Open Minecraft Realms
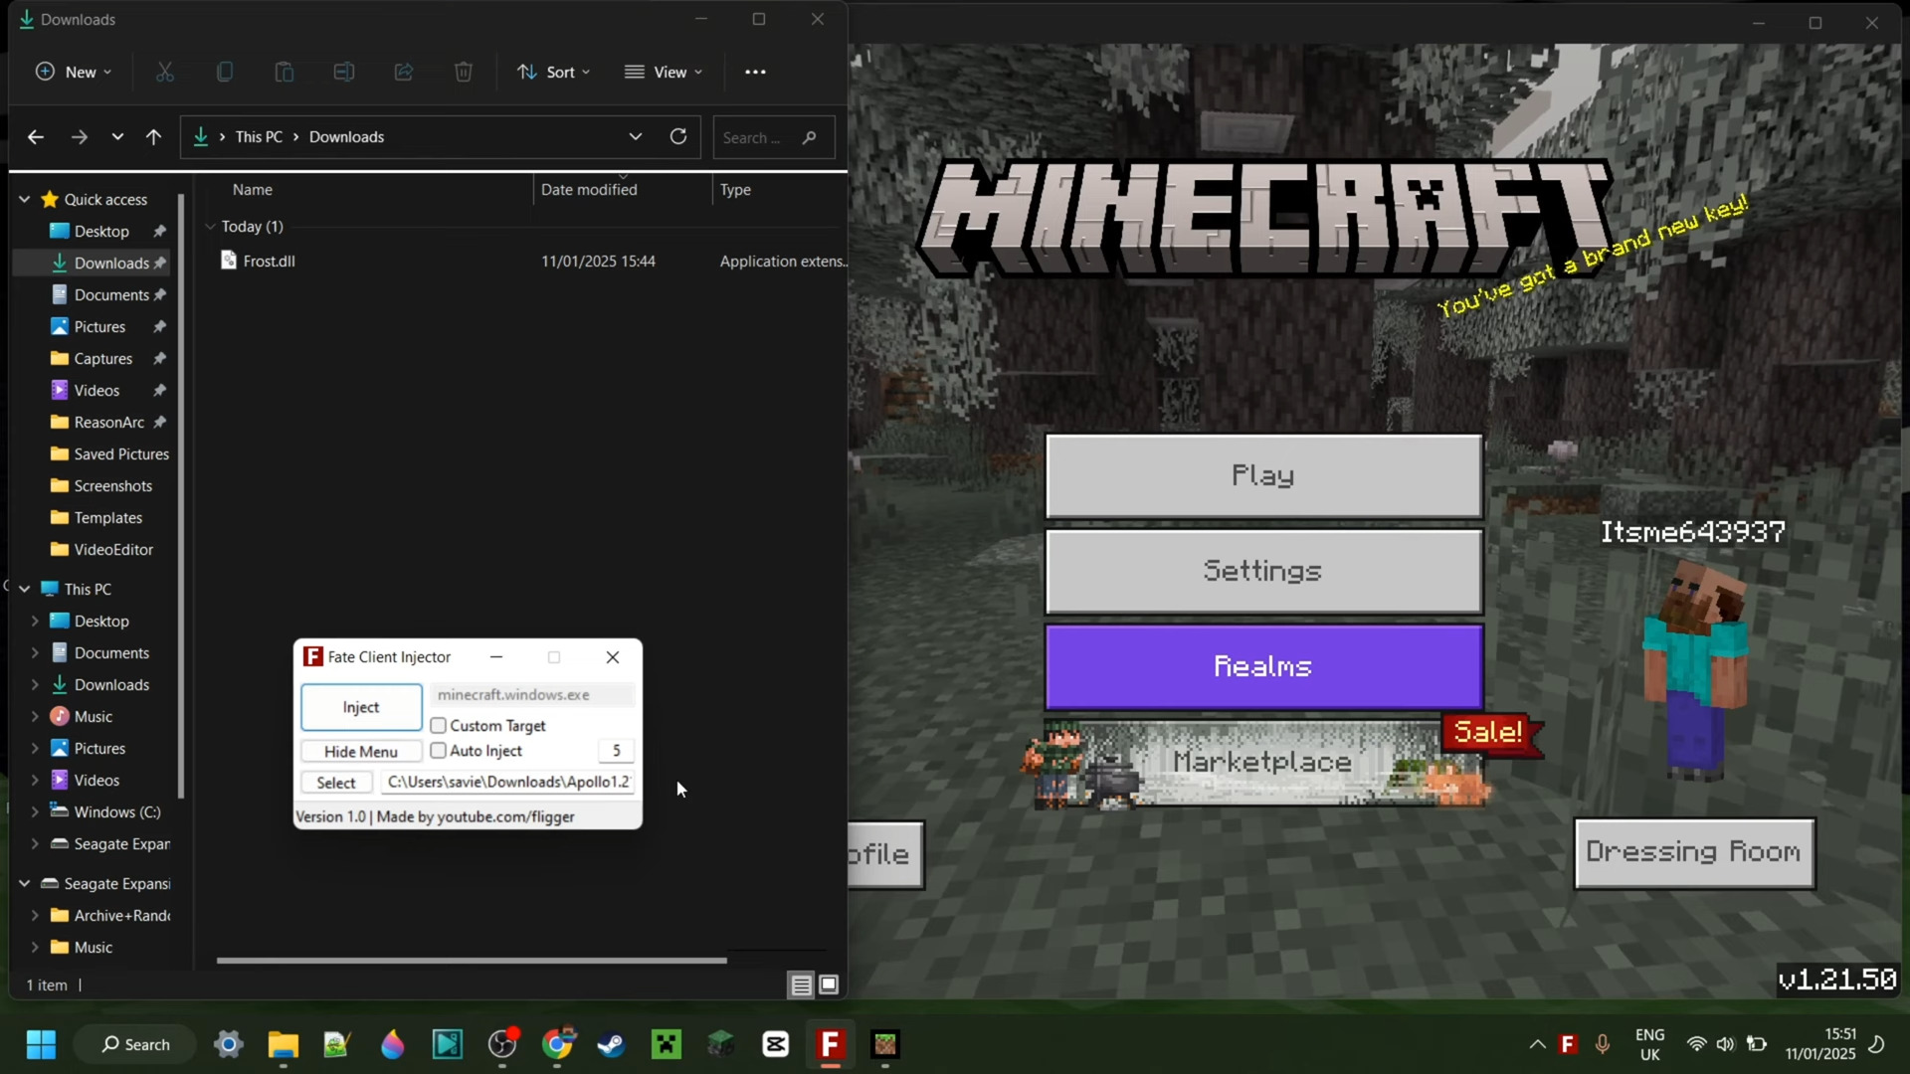The height and width of the screenshot is (1074, 1910). 1263,666
